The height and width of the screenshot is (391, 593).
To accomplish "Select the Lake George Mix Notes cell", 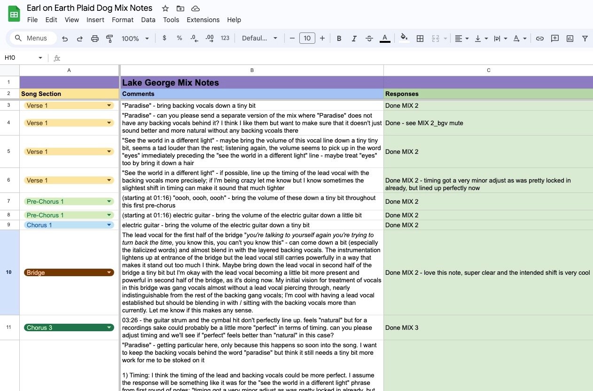I will [x=252, y=83].
